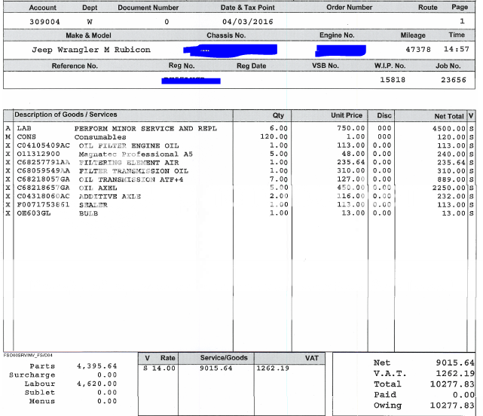
Task: Click axle oil net total 2250.00
Action: pyautogui.click(x=449, y=188)
